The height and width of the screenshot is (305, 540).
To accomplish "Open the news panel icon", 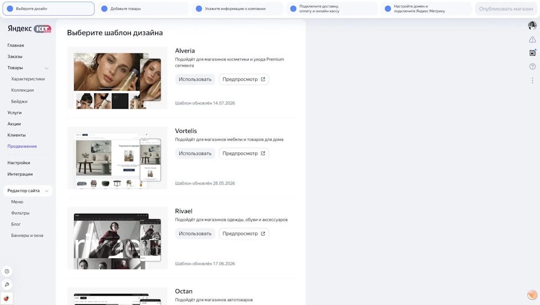I will [533, 53].
